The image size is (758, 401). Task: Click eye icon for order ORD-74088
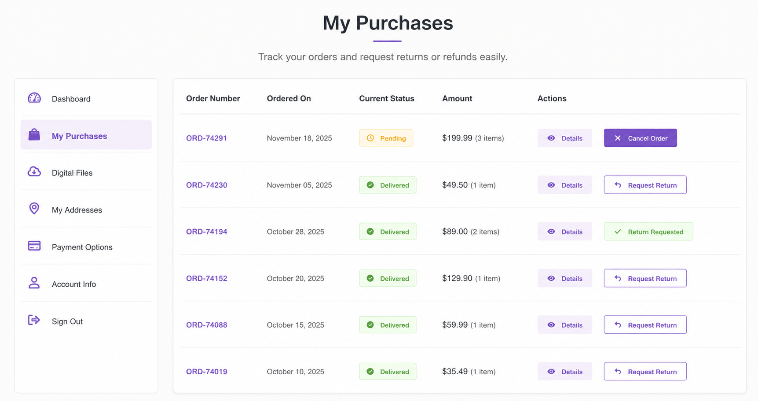pyautogui.click(x=551, y=325)
